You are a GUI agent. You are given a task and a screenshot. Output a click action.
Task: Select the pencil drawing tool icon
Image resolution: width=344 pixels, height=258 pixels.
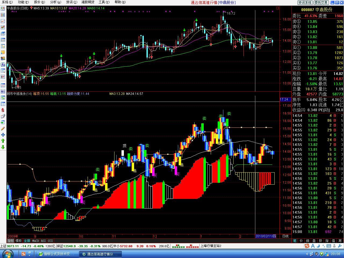pyautogui.click(x=3, y=128)
